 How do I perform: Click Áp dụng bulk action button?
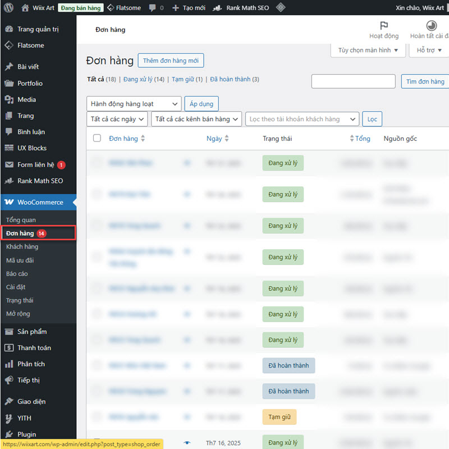(201, 104)
